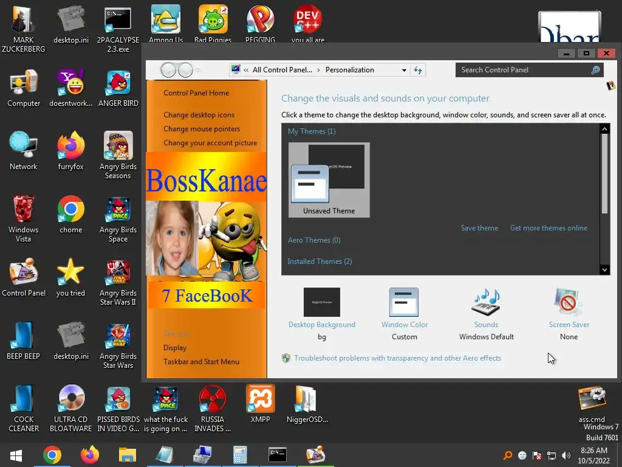
Task: Click the Aero Themes (0) heading
Action: pos(314,240)
